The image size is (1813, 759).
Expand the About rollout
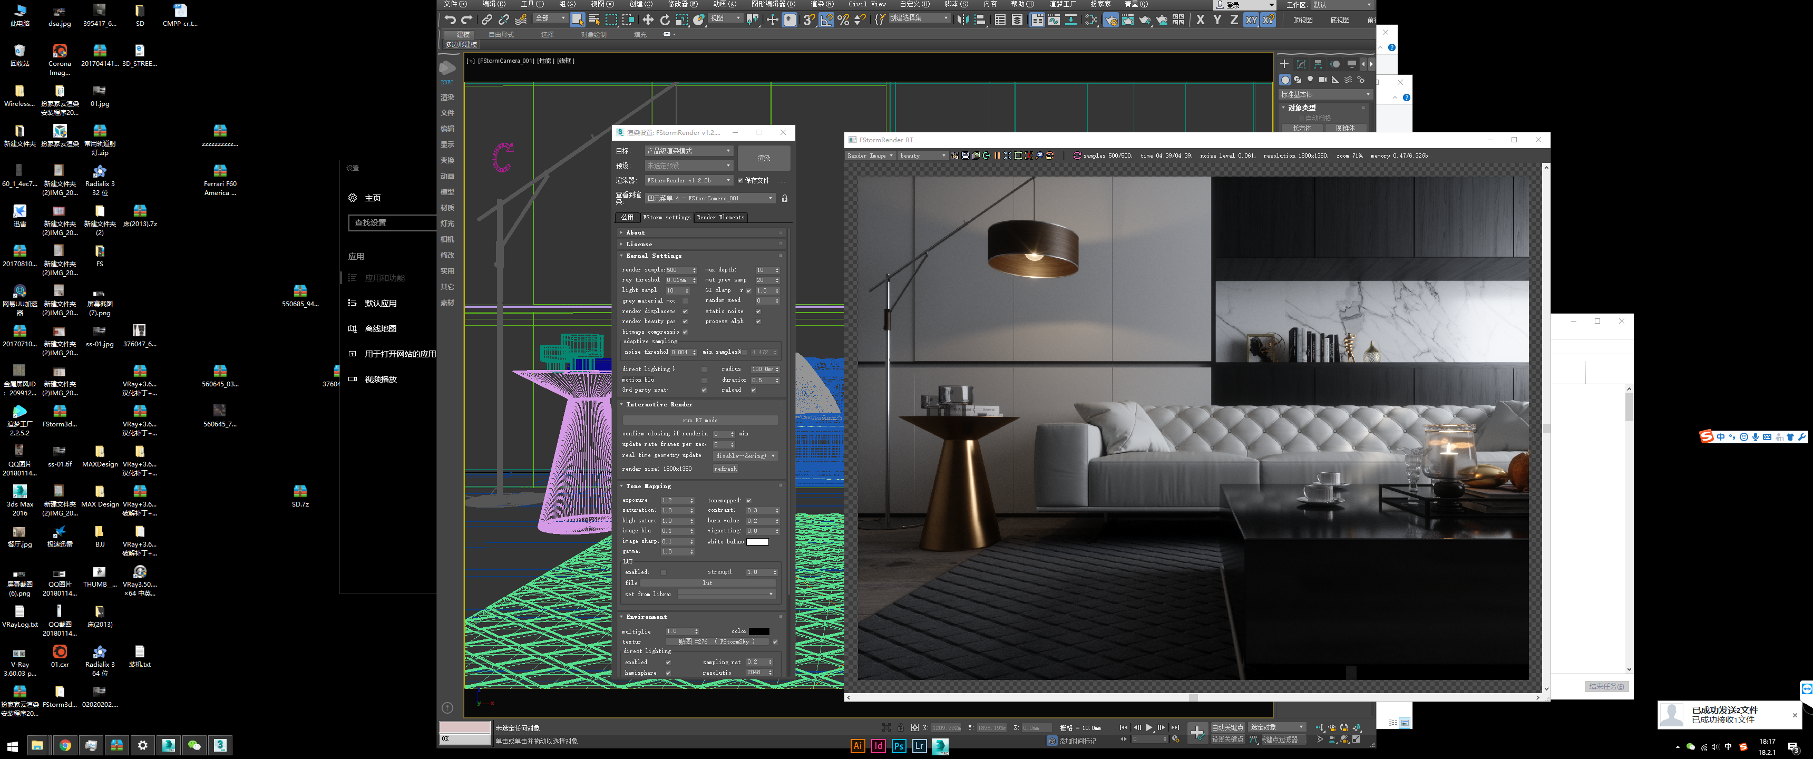pyautogui.click(x=700, y=232)
